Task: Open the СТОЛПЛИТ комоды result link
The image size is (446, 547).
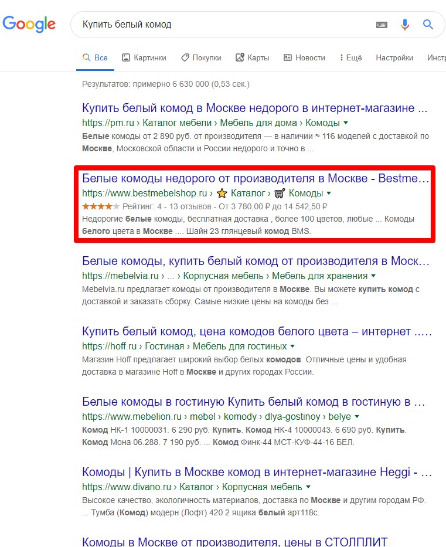Action: (x=234, y=541)
